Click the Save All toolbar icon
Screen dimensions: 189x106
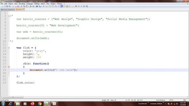[x=10, y=6]
